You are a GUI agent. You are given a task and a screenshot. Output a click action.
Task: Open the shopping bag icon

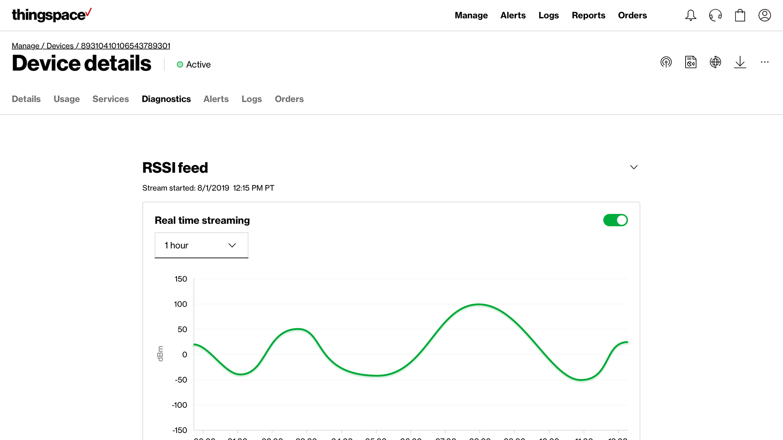(740, 15)
